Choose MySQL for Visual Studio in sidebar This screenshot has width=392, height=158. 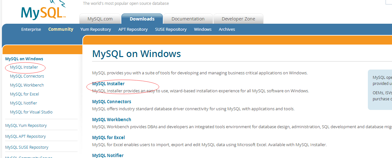tap(31, 112)
